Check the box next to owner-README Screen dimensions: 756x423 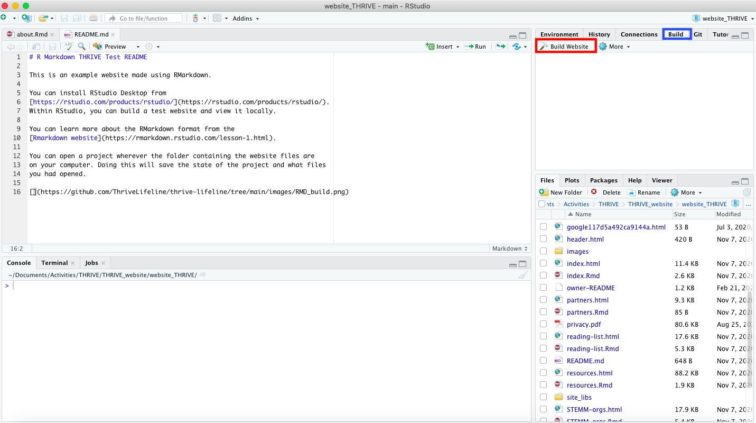(x=543, y=288)
